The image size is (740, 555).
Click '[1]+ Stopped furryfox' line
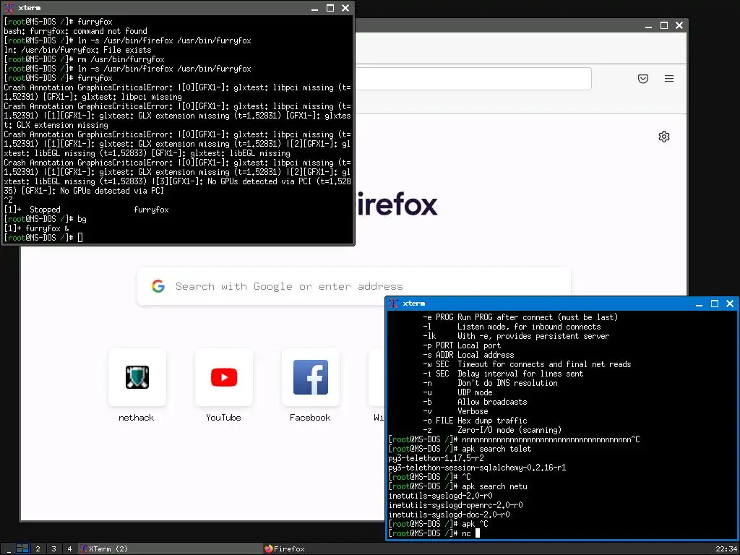click(86, 210)
